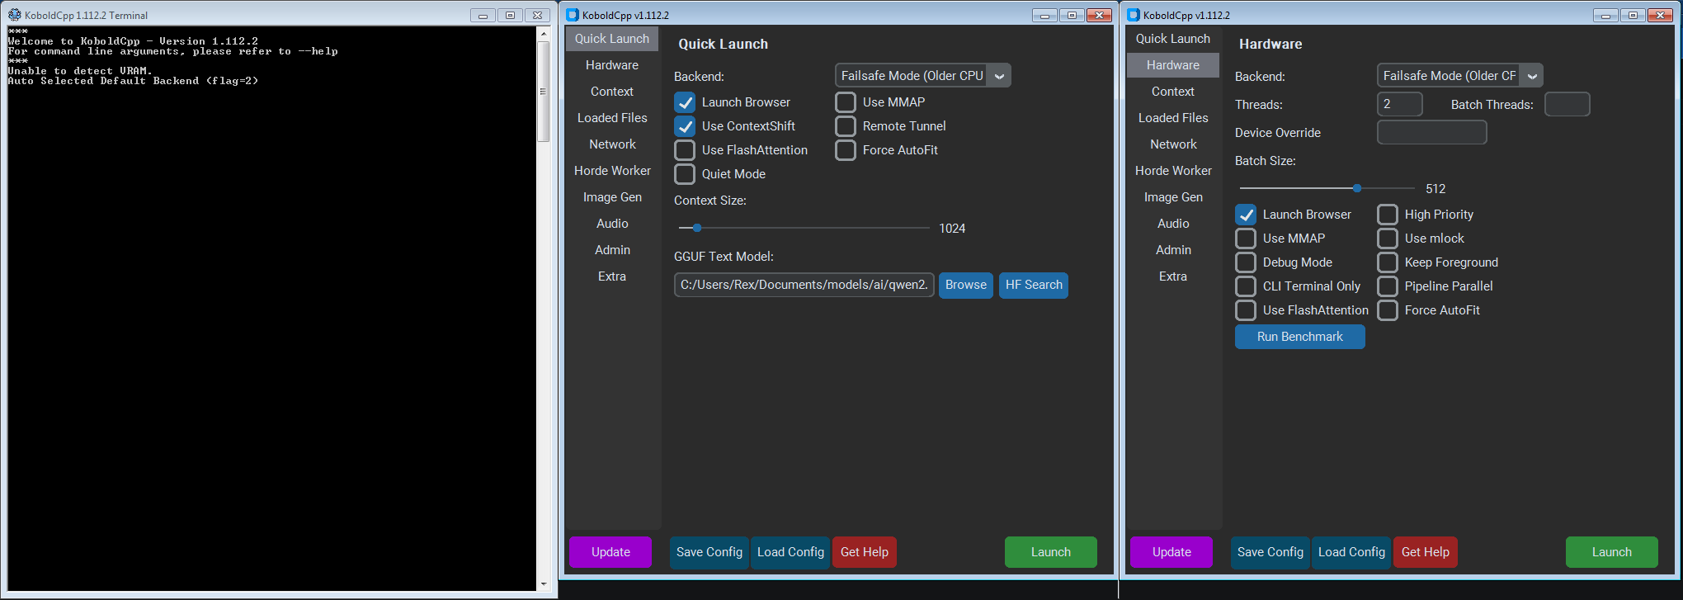Switch to Quick Launch tab in Hardware window
The height and width of the screenshot is (600, 1683).
click(1173, 39)
